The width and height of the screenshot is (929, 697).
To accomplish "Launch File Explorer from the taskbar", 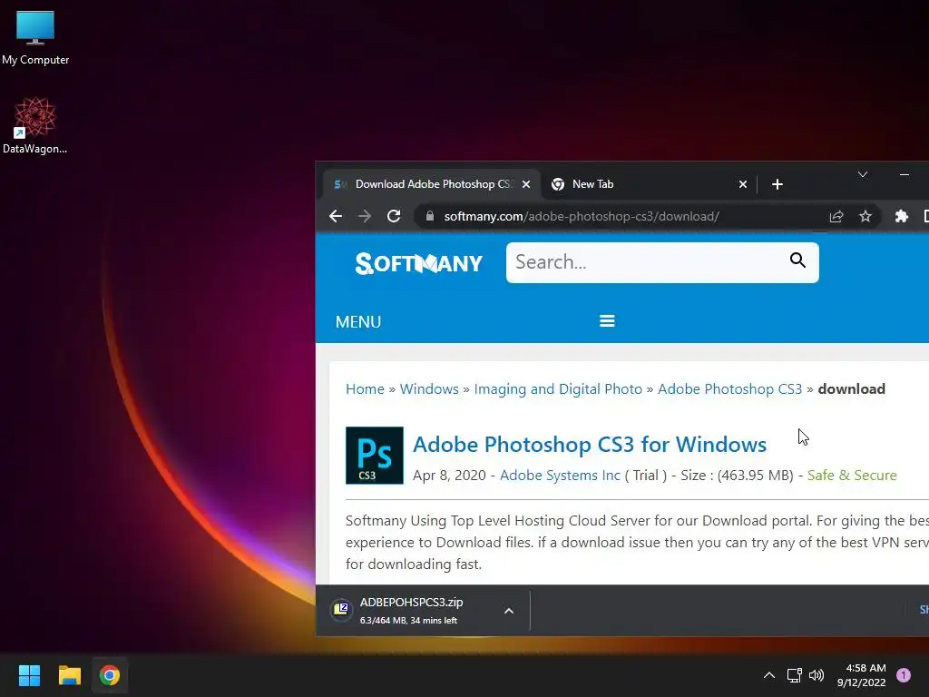I will (x=69, y=675).
